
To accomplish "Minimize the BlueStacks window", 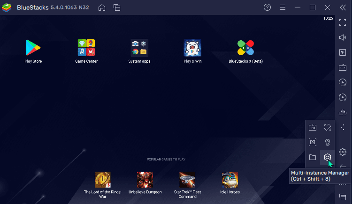I will click(x=298, y=7).
